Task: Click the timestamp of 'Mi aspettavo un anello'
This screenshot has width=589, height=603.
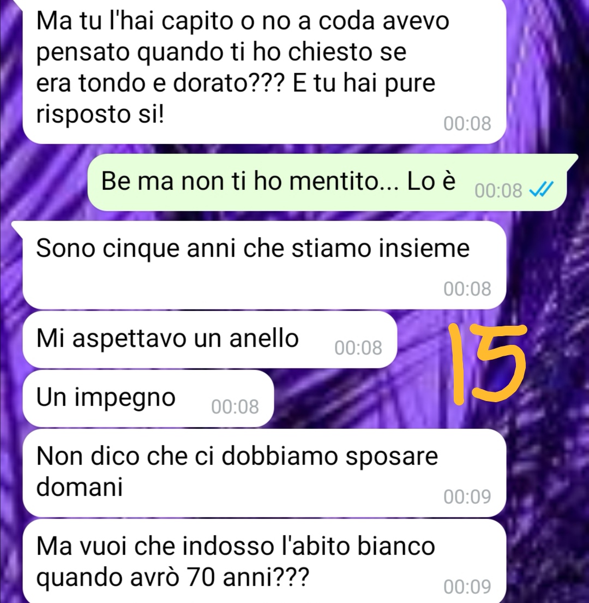Action: (x=358, y=348)
